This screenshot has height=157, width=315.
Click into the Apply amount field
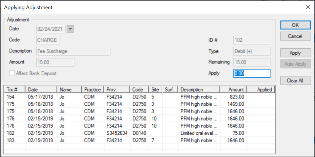point(252,73)
